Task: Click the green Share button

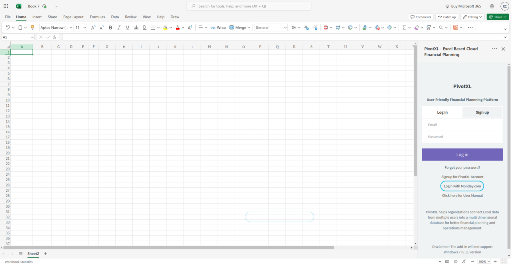Action: click(498, 17)
